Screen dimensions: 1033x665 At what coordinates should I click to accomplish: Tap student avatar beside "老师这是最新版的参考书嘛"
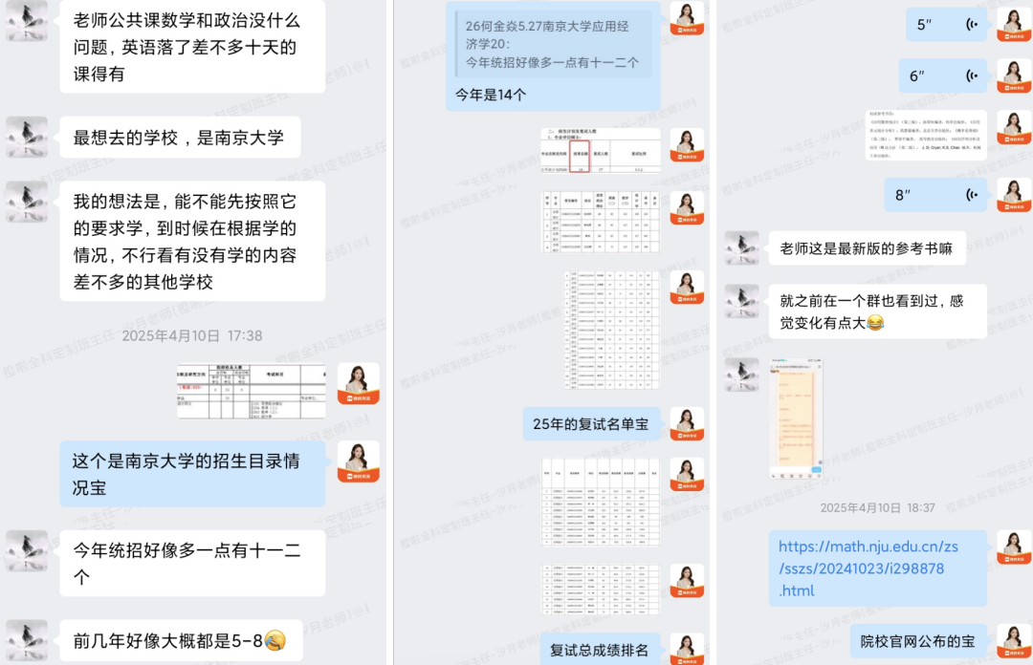742,248
